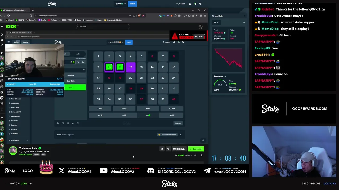Open the chat icon in the outer Stake header
Image resolution: width=339 pixels, height=190 pixels.
click(200, 4)
